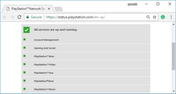The width and height of the screenshot is (176, 94).
Task: Expand the Gaming And Social row
Action: pos(86,48)
